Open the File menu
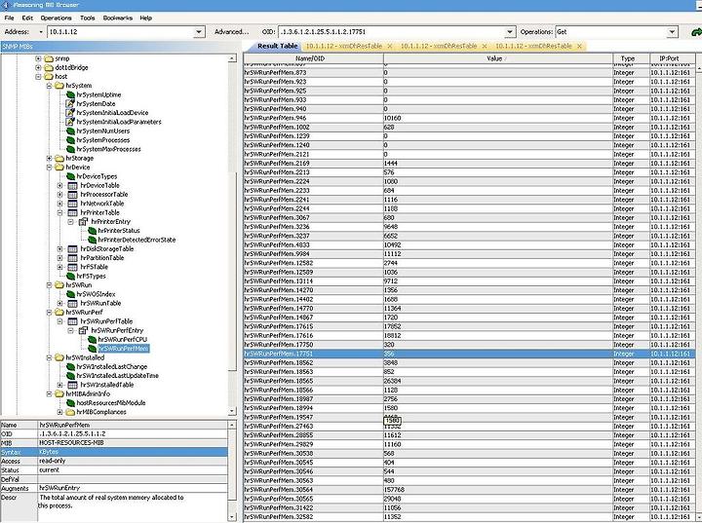This screenshot has height=523, width=702. click(9, 18)
